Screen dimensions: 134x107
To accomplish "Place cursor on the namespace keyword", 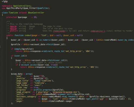I will click(7, 6).
